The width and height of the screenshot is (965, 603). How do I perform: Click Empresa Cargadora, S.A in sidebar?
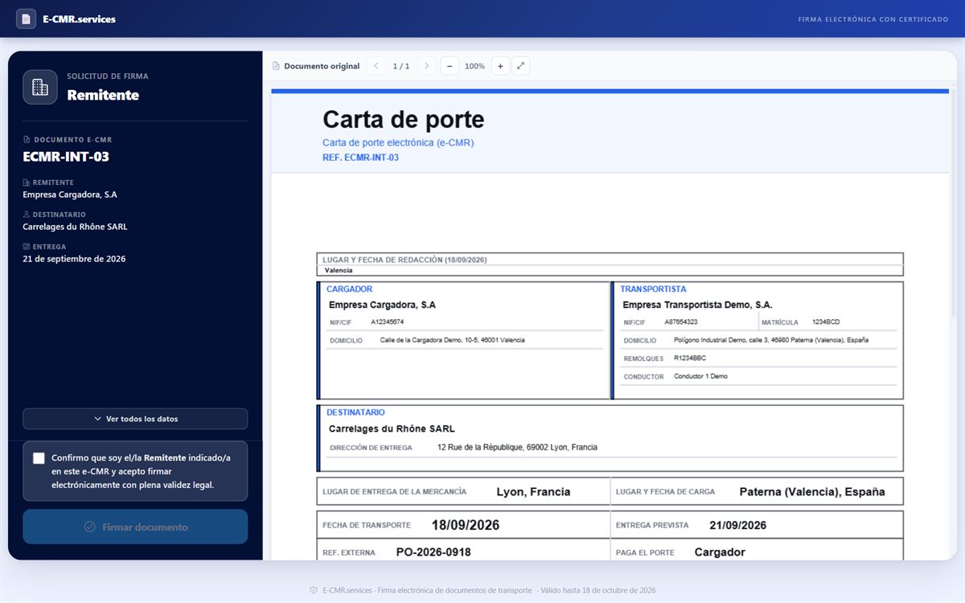pos(70,195)
